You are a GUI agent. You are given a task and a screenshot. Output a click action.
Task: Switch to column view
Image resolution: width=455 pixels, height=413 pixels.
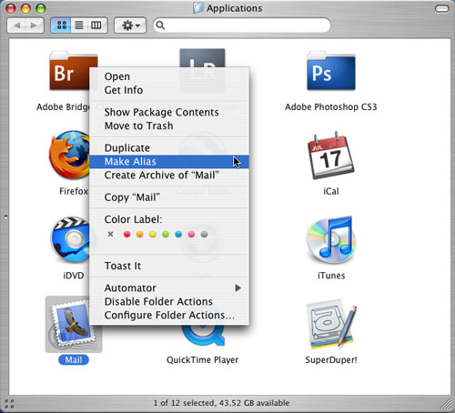(x=97, y=25)
